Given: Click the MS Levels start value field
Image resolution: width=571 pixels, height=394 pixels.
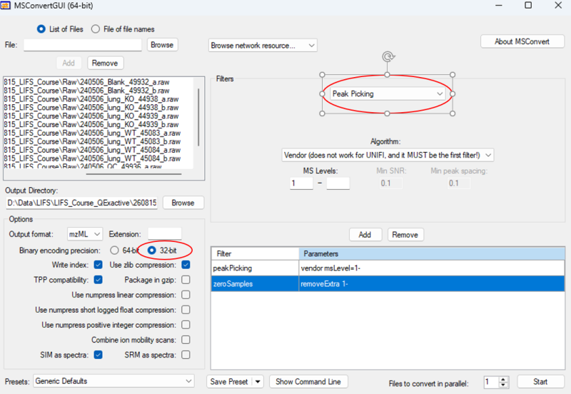Looking at the screenshot, I should pos(301,183).
